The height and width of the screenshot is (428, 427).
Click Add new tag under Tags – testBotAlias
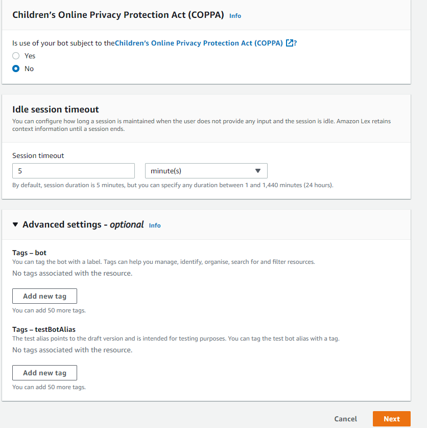click(x=44, y=373)
